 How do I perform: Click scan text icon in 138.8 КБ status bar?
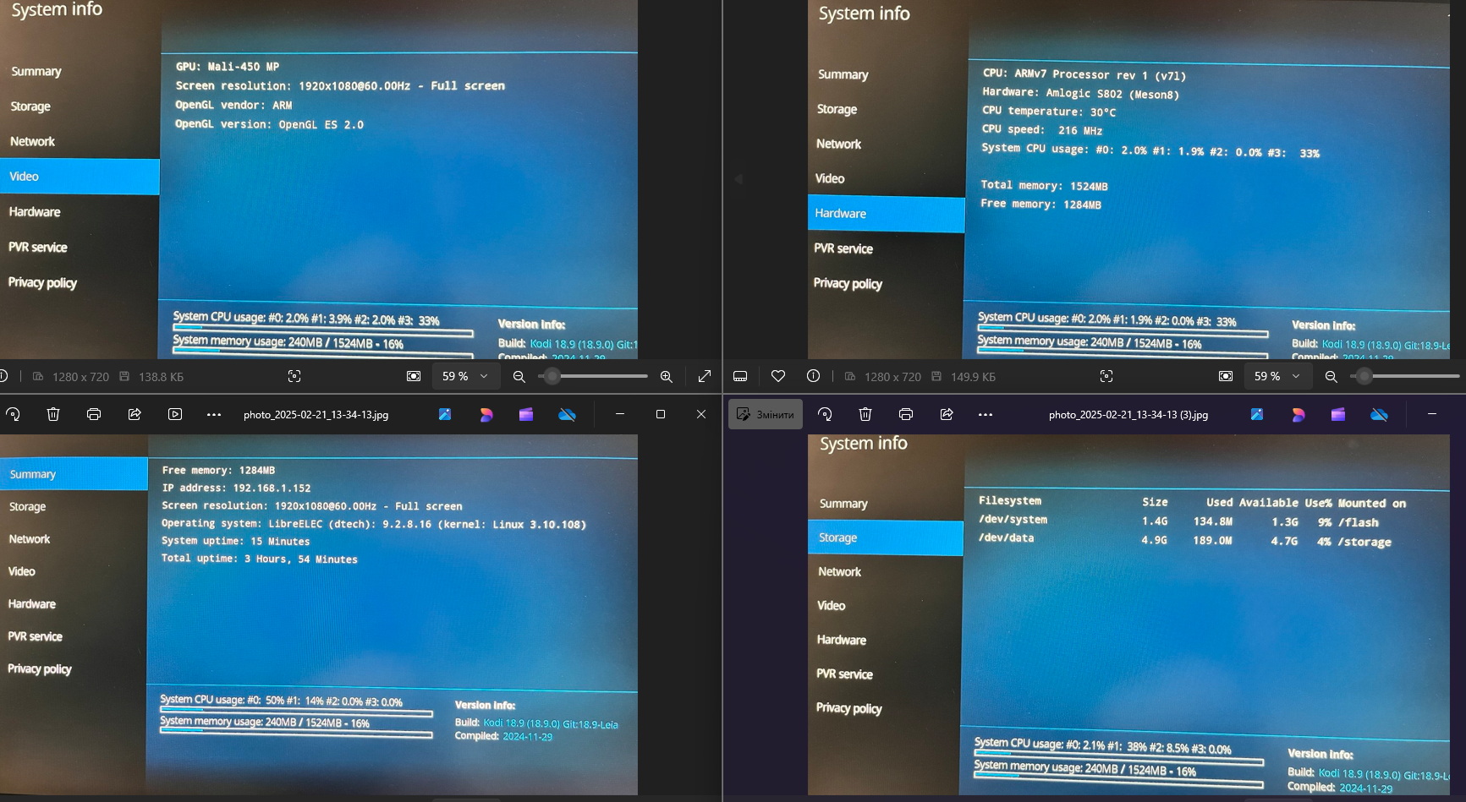click(x=294, y=376)
